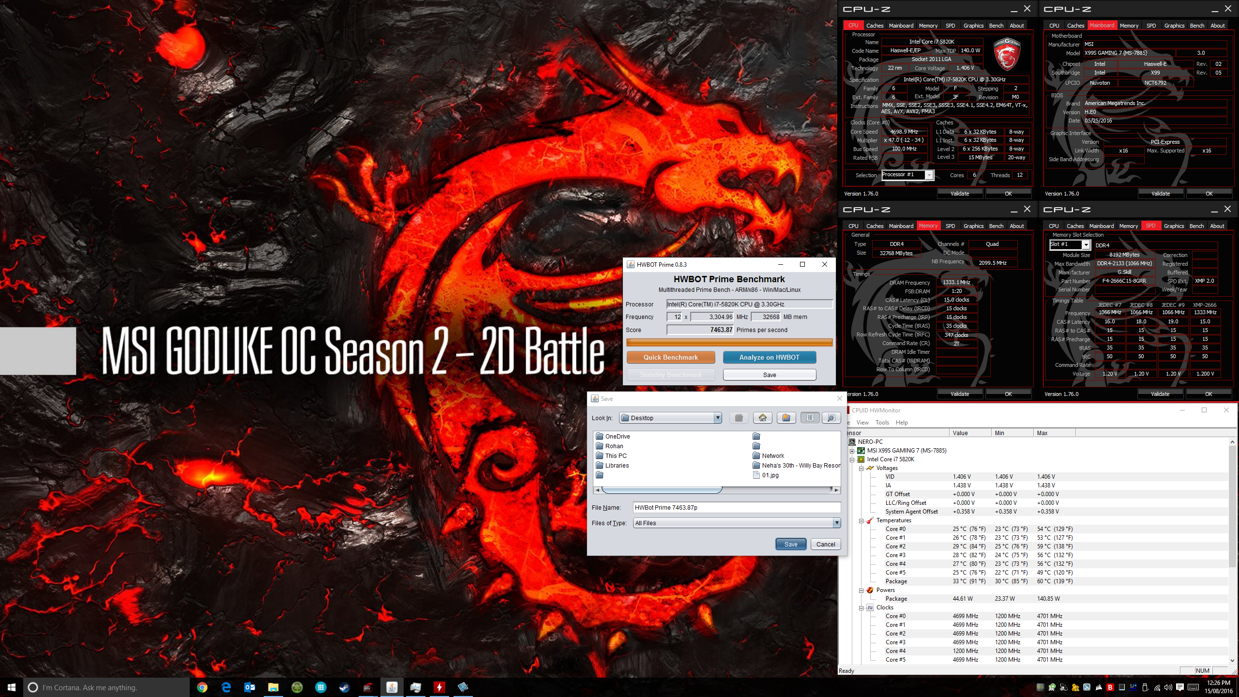The height and width of the screenshot is (697, 1239).
Task: Open About tab in the CPU-Z SPD window
Action: point(1217,226)
